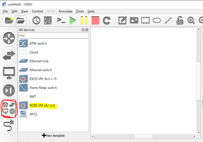The height and width of the screenshot is (142, 203).
Task: Toggle show interface labels icon
Action: coord(48,20)
